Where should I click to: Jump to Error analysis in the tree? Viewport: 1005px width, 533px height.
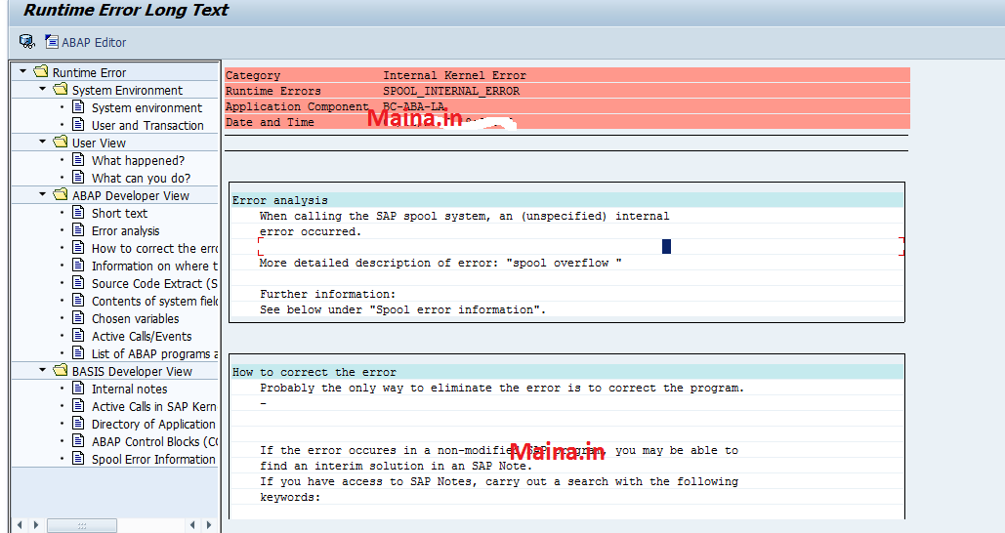(x=126, y=230)
